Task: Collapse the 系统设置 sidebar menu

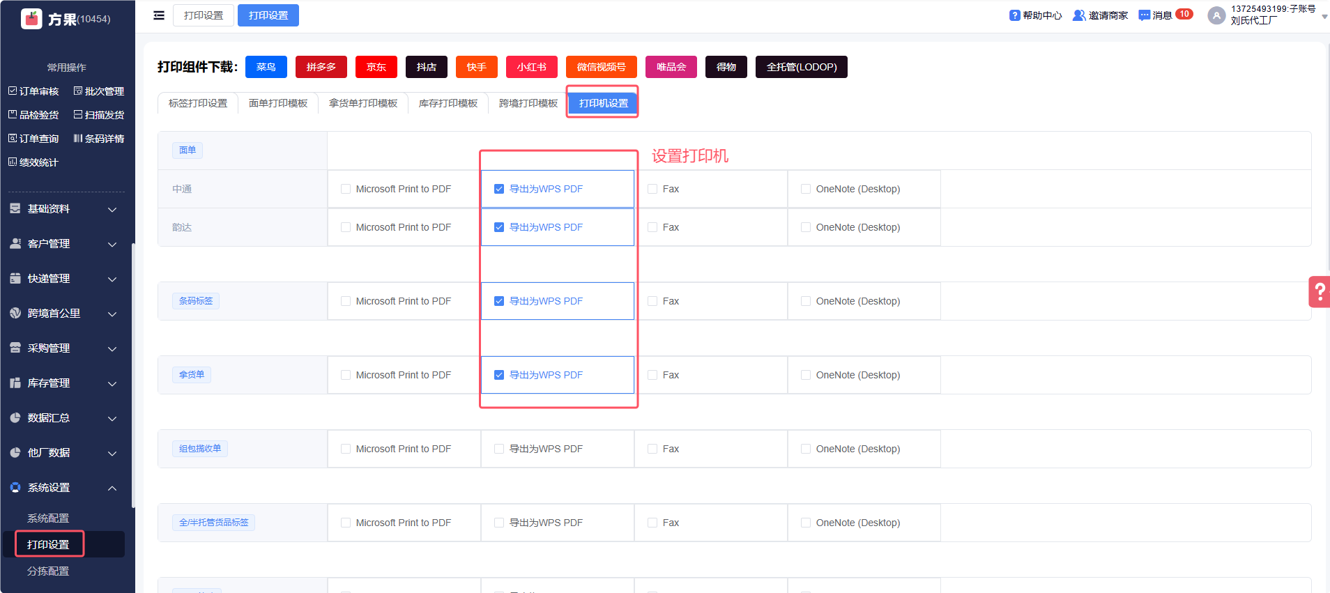Action: click(63, 488)
